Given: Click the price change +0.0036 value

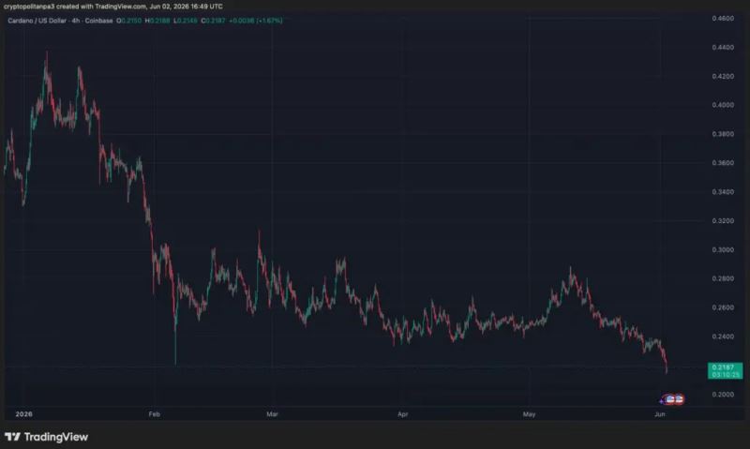Looking at the screenshot, I should 242,21.
